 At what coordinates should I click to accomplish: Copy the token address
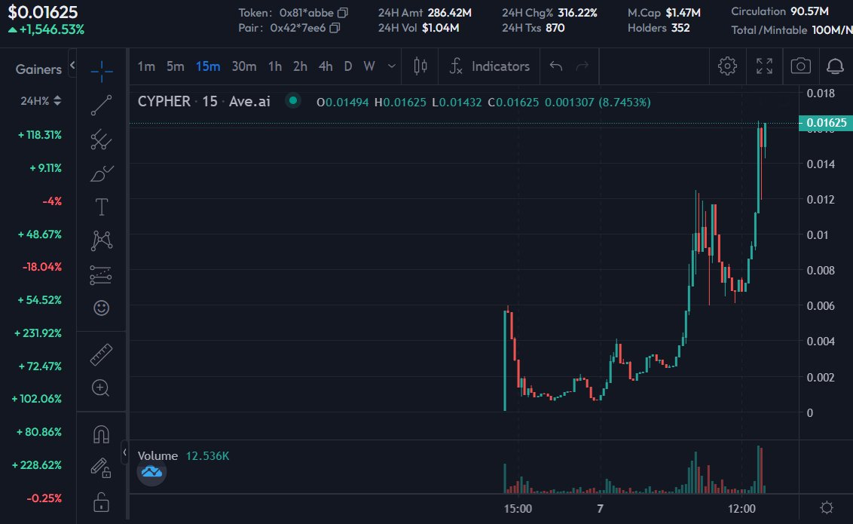[343, 13]
